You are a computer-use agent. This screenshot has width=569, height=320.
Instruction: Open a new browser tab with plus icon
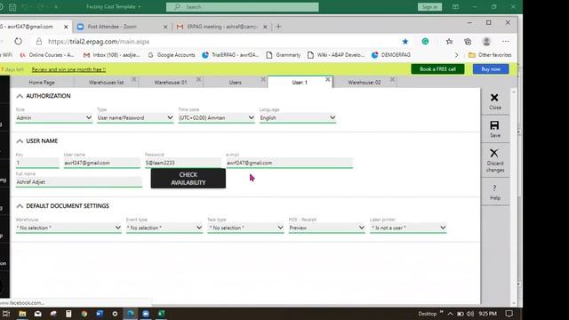(x=278, y=27)
